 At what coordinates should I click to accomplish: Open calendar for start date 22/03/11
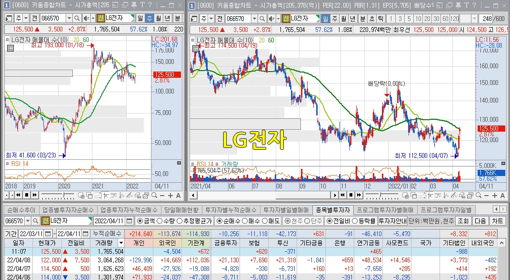point(48,233)
